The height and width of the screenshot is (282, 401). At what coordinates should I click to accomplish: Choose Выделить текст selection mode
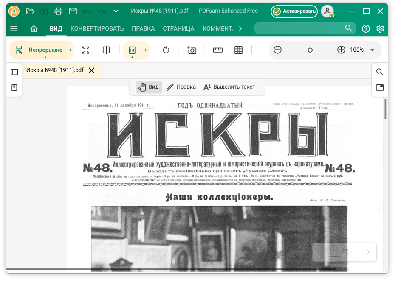(x=229, y=87)
